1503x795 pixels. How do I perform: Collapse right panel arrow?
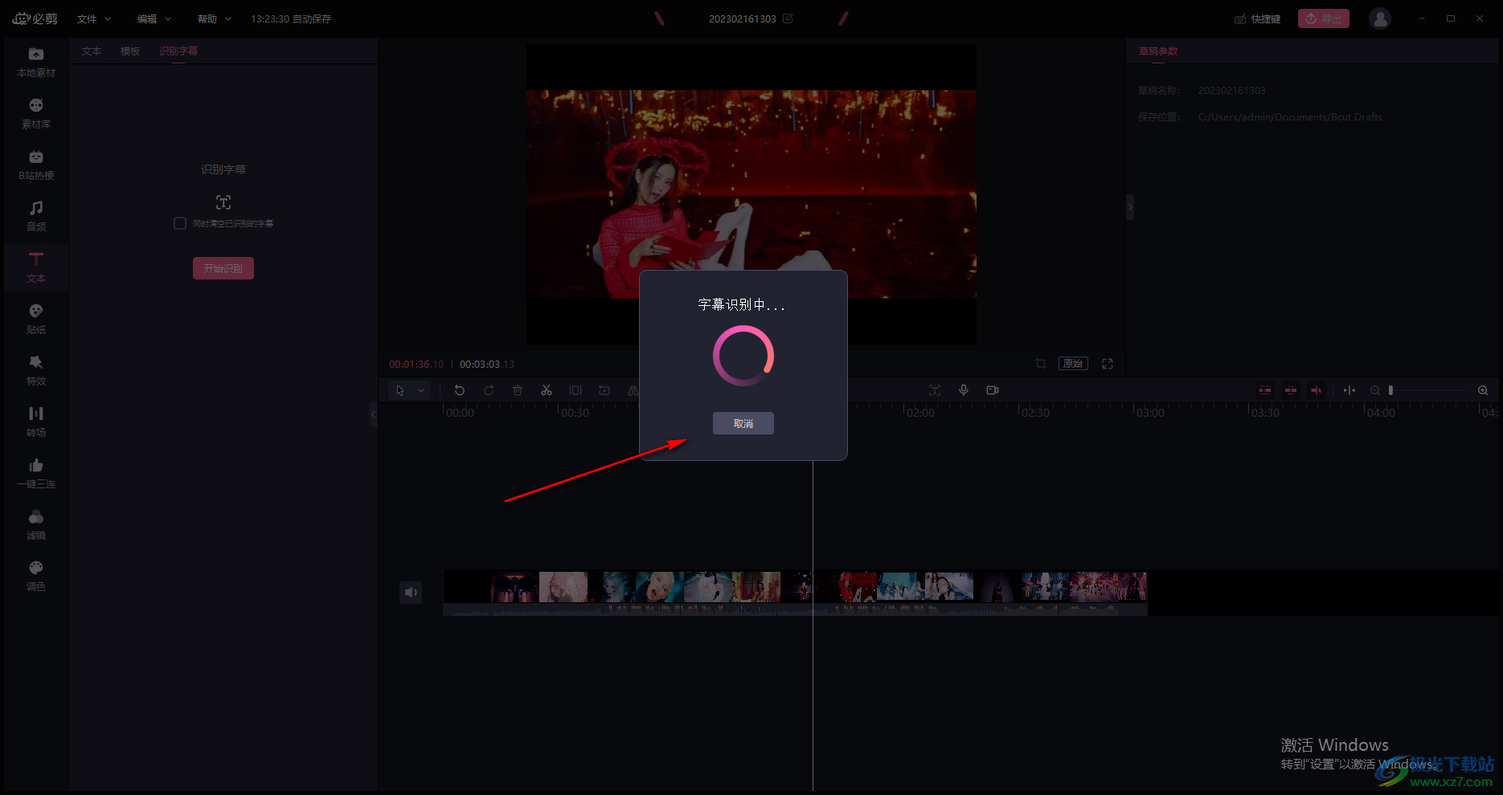click(x=1130, y=207)
